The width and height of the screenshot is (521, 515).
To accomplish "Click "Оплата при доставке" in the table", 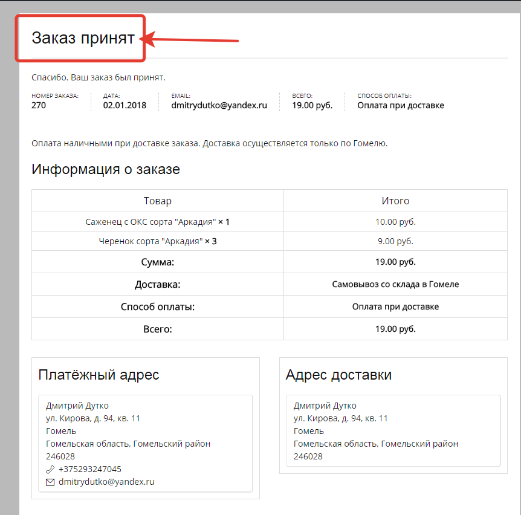I will (x=395, y=306).
